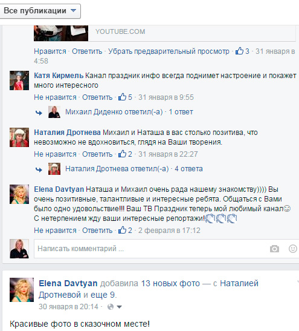Open the YouTube video preview thumbnail
Viewport: 299px width, 331px height.
(x=61, y=33)
